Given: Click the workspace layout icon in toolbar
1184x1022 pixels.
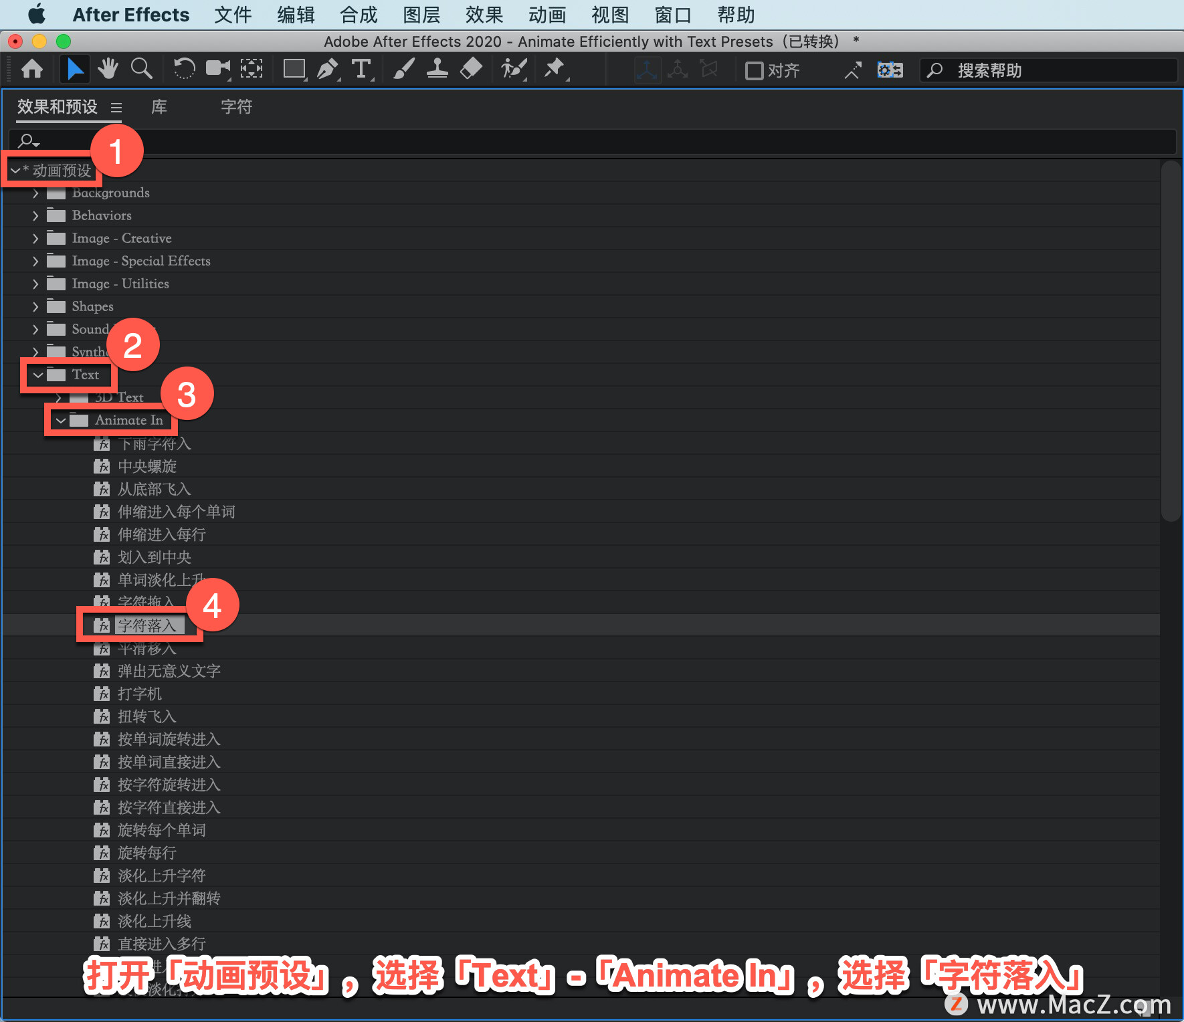Looking at the screenshot, I should (x=890, y=70).
